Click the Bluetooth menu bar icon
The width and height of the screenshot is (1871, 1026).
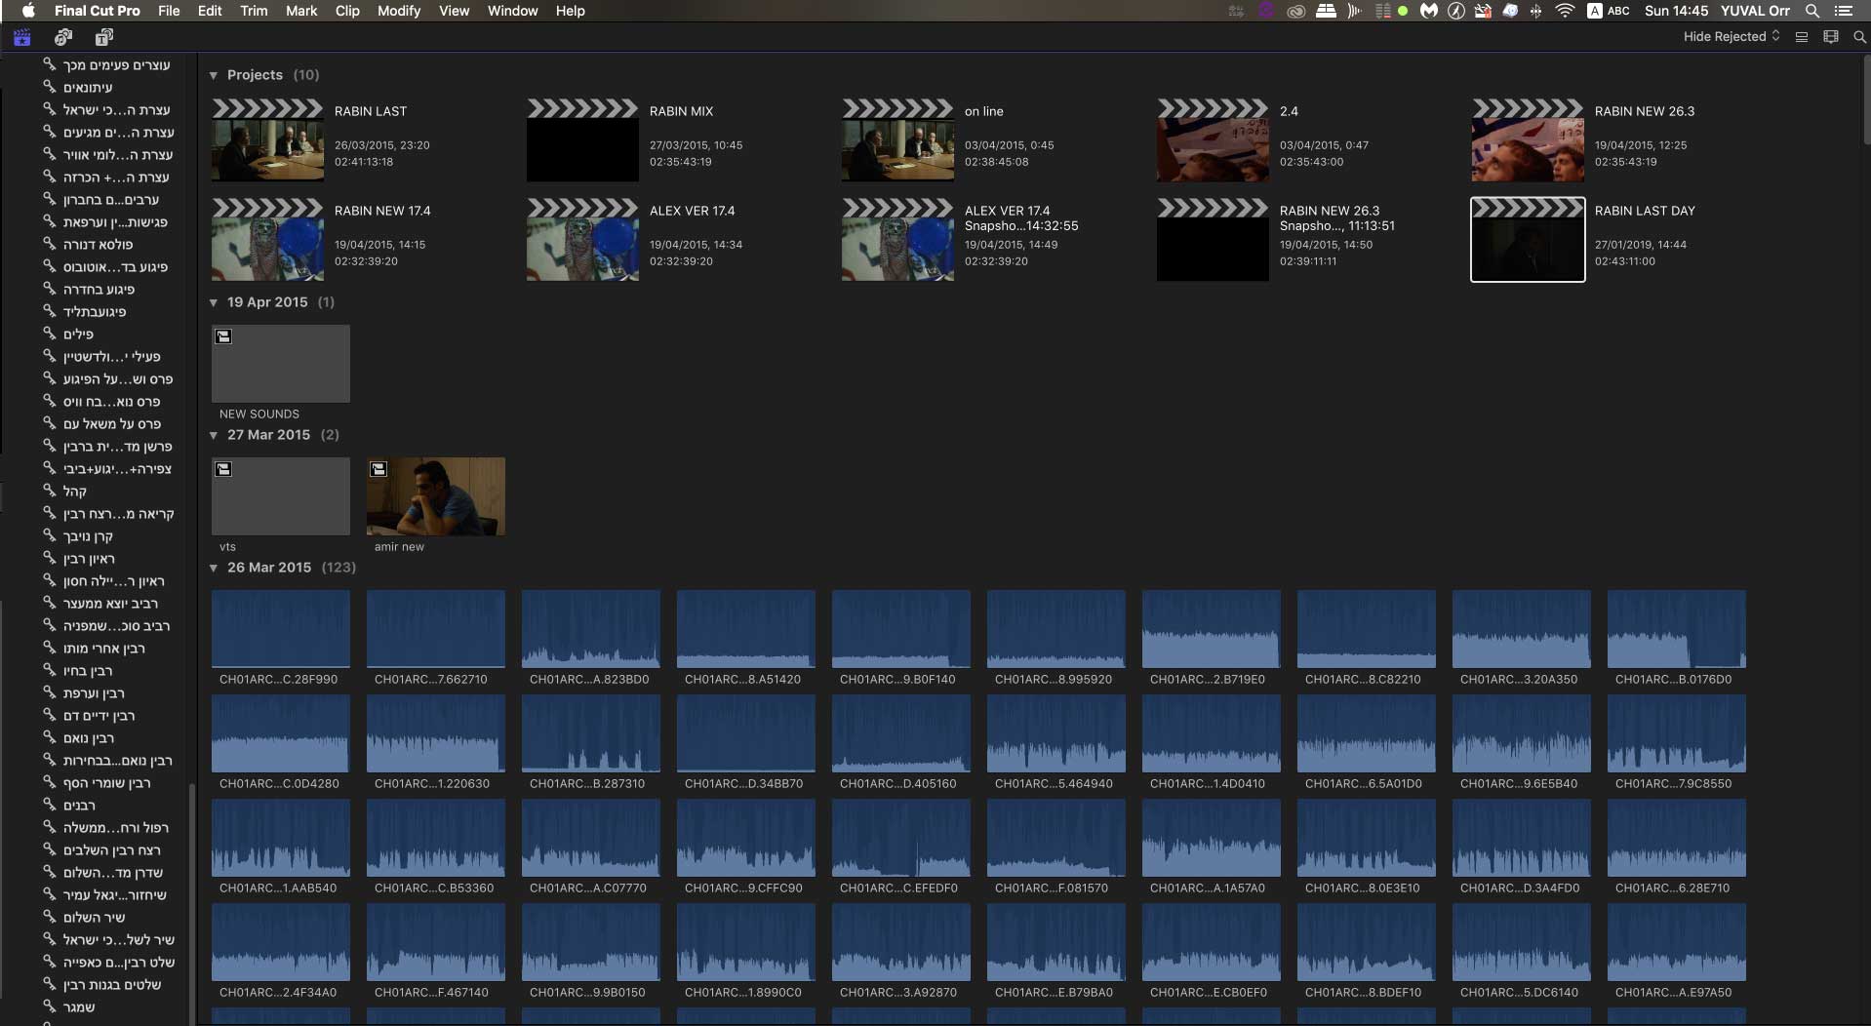coord(1535,11)
